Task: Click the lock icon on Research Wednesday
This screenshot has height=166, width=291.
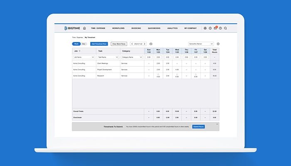Action: [x=177, y=74]
